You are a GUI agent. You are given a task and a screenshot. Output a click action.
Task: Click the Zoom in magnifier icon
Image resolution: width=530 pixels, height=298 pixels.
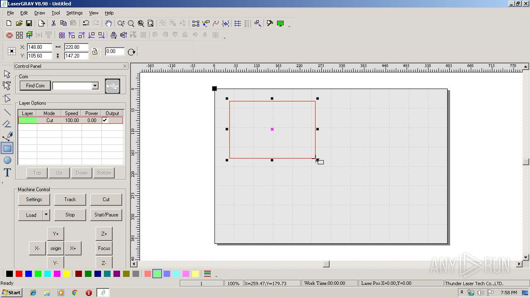click(121, 24)
